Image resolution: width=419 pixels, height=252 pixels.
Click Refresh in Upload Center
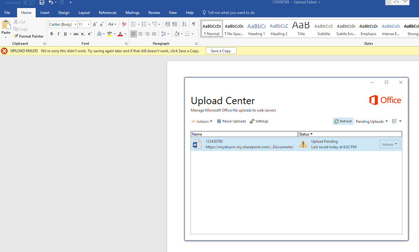[x=343, y=121]
